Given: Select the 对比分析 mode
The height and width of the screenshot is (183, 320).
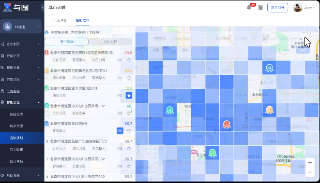Looking at the screenshot, I should tap(110, 42).
